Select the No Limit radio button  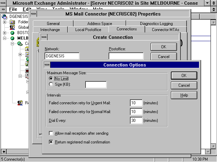(51, 79)
